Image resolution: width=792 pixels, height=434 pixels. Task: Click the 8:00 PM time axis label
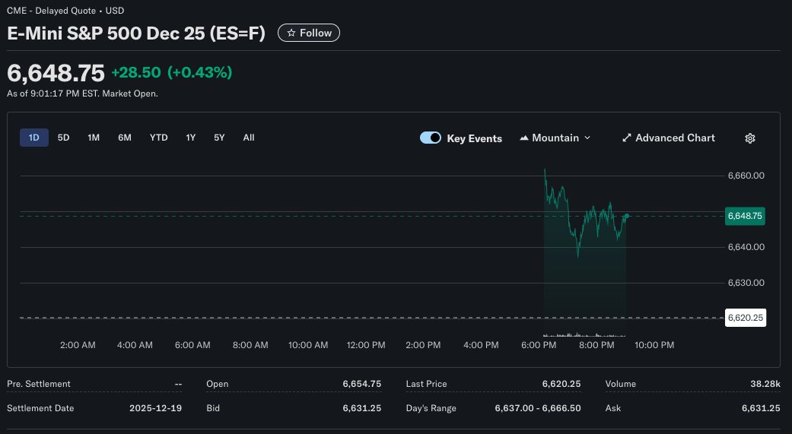(596, 345)
